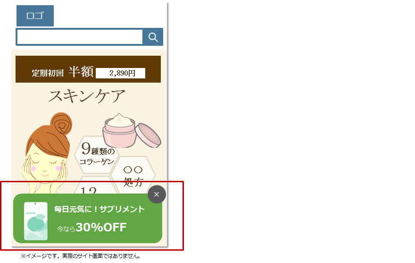This screenshot has width=415, height=263.
Task: Click the ロゴ logo box
Action: point(35,16)
